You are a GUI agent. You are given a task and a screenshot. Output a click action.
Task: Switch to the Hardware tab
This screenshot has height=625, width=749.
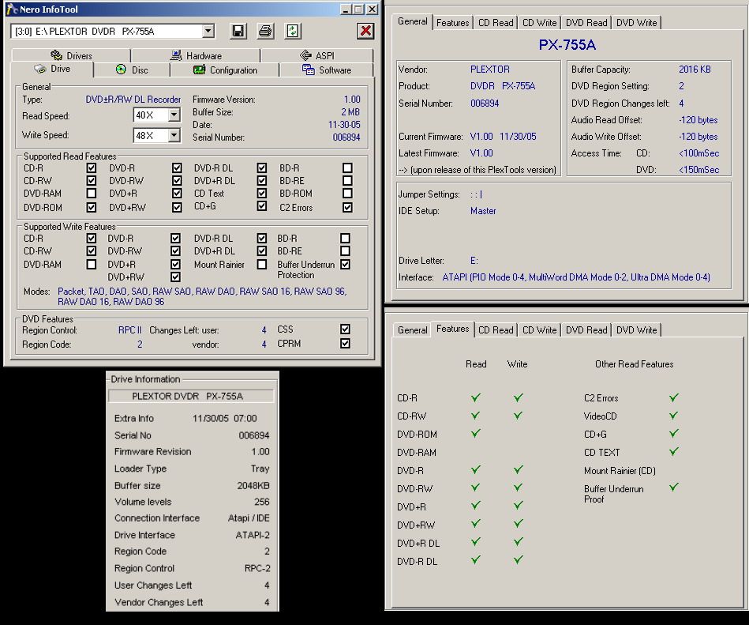[x=196, y=55]
